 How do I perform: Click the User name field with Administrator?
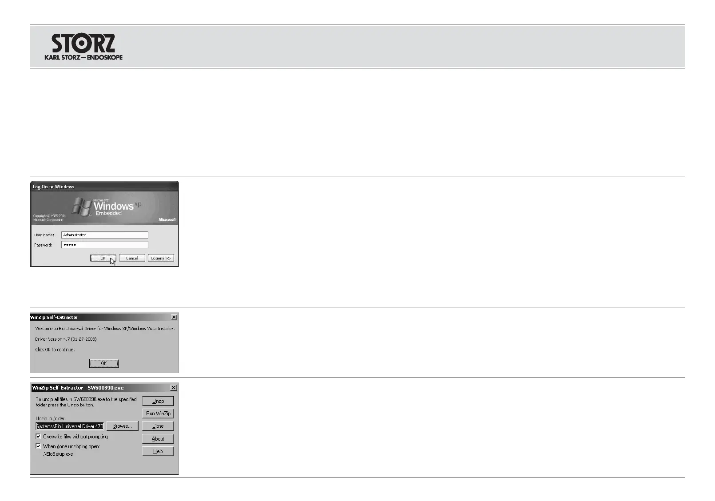104,235
